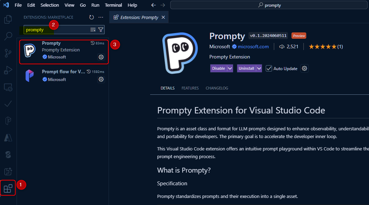Open the Explorer view in the activity bar

[8, 19]
